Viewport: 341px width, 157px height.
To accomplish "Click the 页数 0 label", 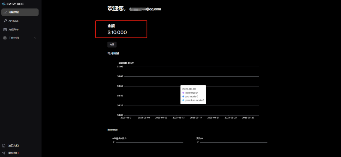I will 200,138.
